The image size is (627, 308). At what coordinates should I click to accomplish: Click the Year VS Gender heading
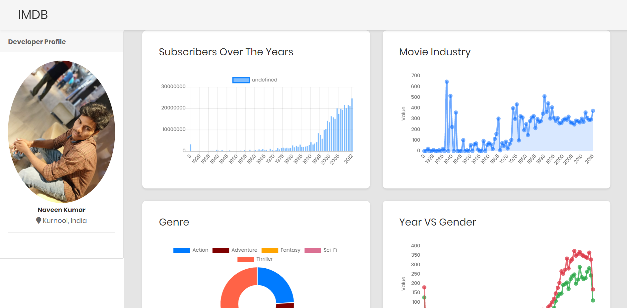pyautogui.click(x=437, y=222)
